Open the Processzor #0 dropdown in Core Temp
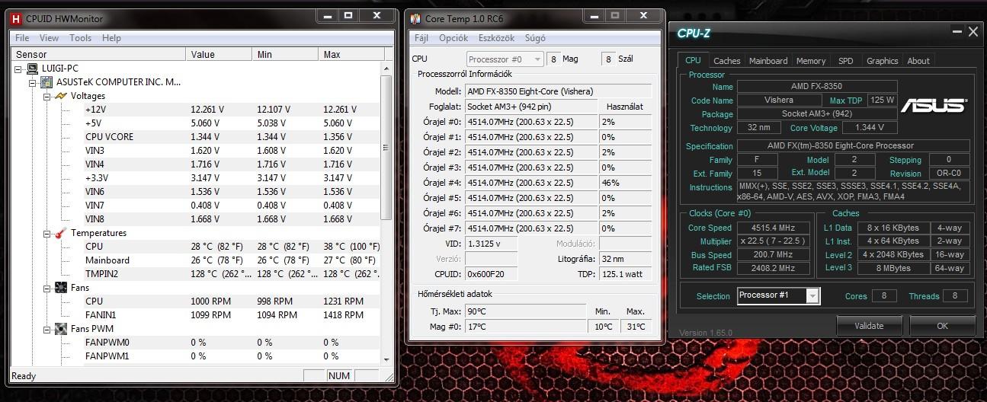This screenshot has width=987, height=402. pos(537,59)
